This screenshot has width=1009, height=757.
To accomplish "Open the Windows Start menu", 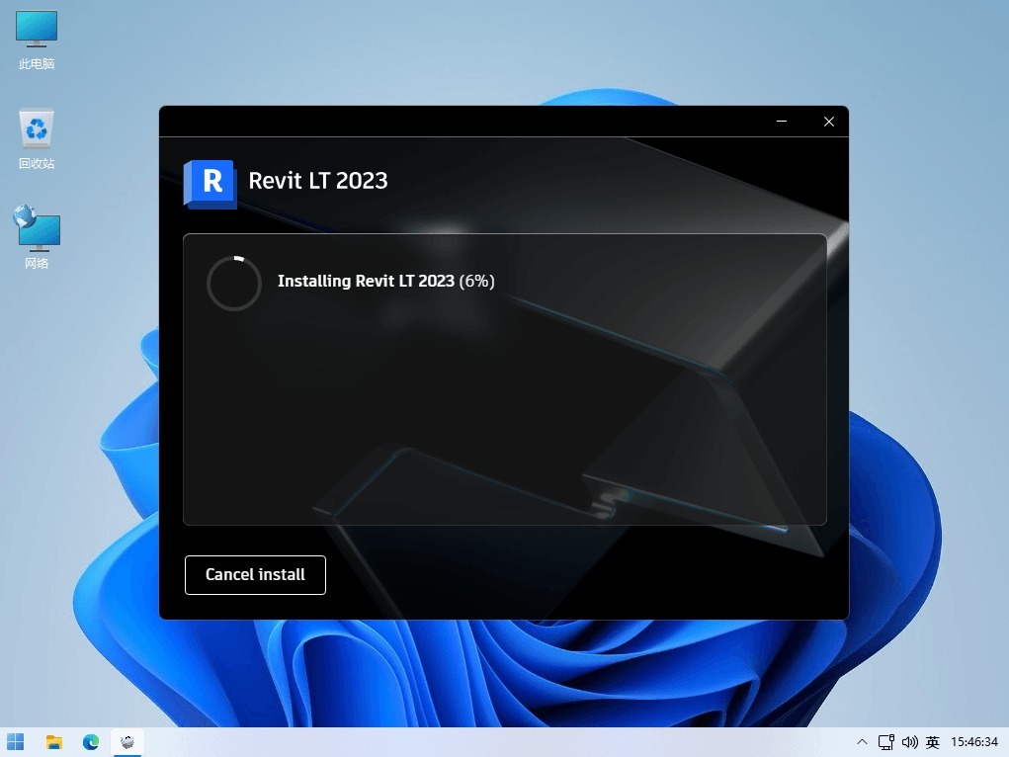I will click(x=16, y=742).
